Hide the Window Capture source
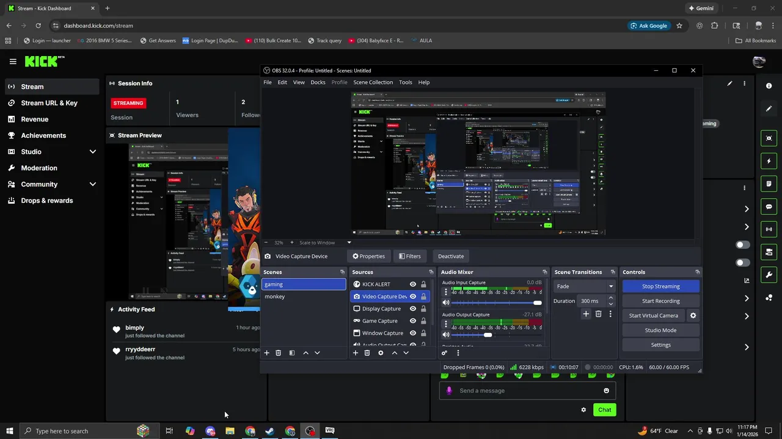Image resolution: width=782 pixels, height=439 pixels. tap(413, 333)
